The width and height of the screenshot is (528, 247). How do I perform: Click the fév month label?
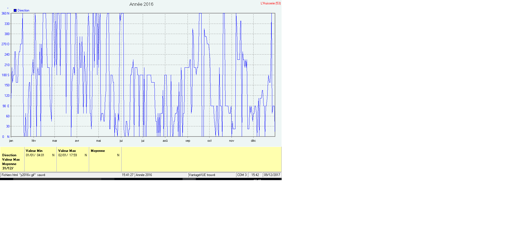click(34, 141)
